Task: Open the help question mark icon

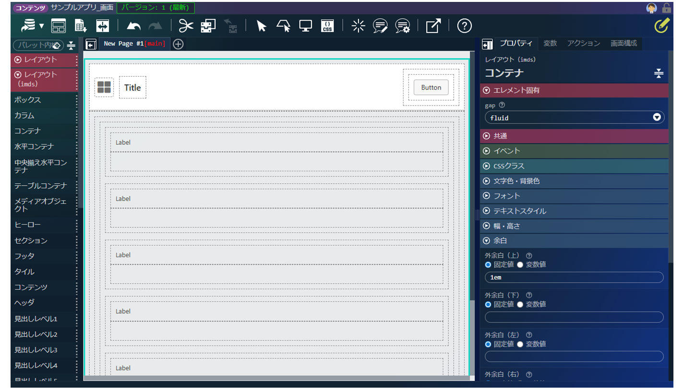Action: pyautogui.click(x=464, y=26)
